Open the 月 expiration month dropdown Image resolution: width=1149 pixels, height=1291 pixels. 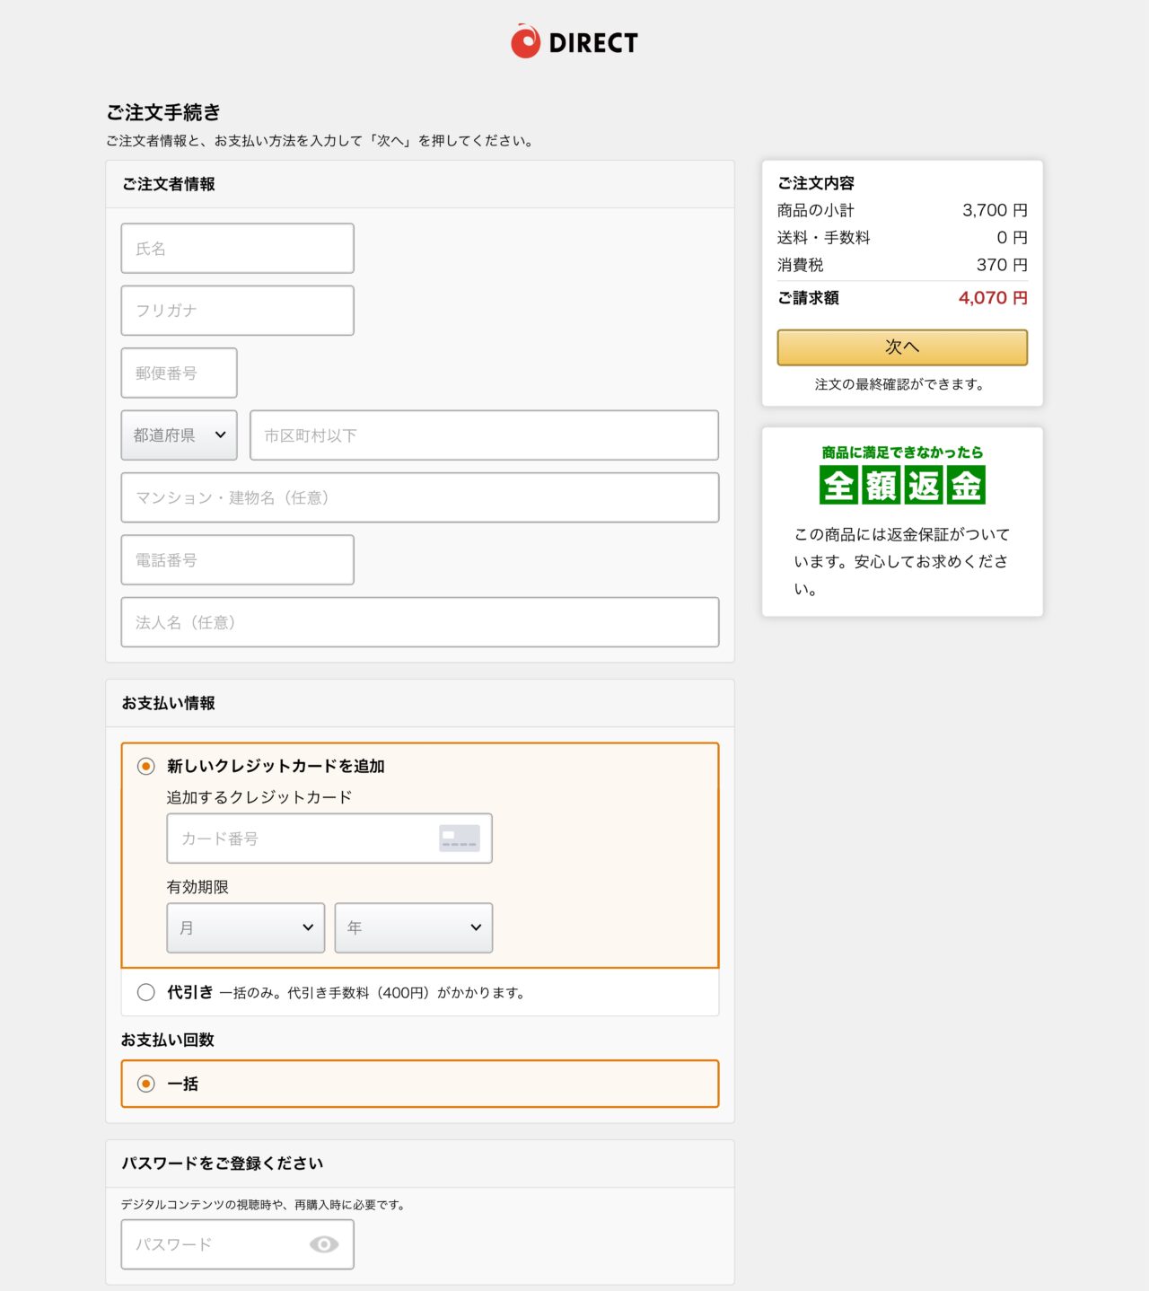pyautogui.click(x=244, y=928)
